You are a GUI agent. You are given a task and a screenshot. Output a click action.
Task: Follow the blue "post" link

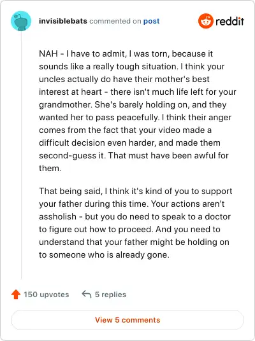(151, 21)
